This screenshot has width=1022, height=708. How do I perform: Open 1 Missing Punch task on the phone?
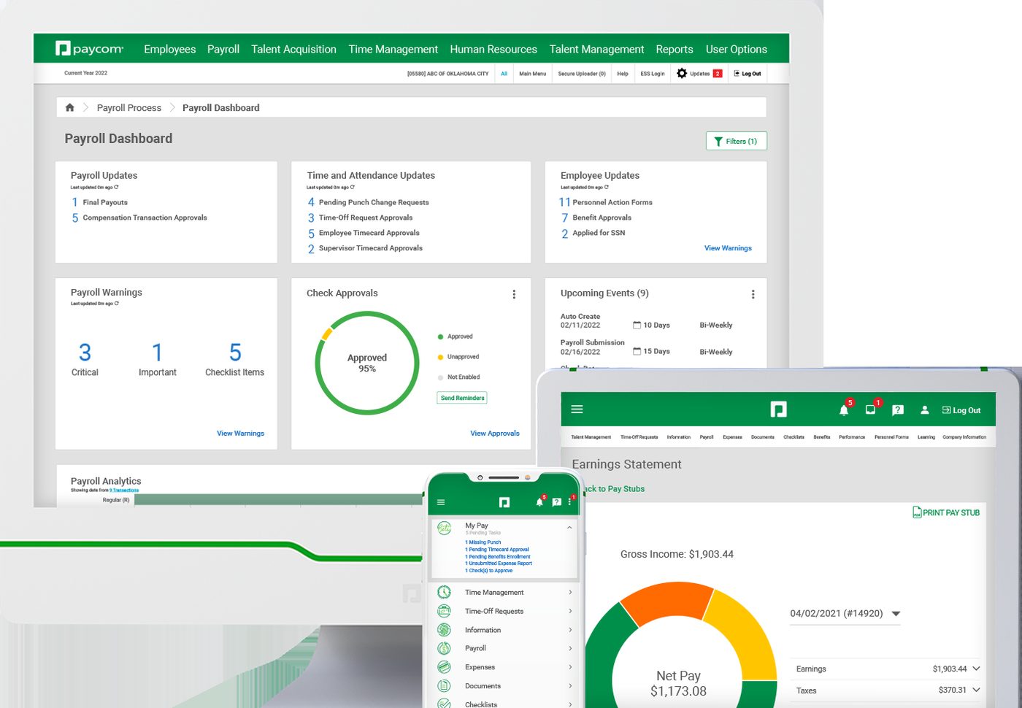[x=483, y=542]
